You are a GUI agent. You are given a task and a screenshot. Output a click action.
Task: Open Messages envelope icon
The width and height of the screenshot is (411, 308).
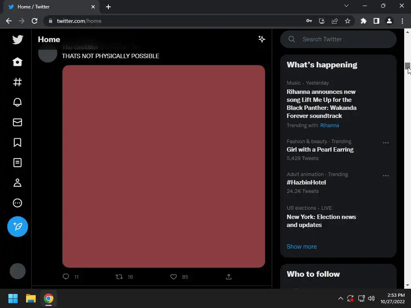coord(18,122)
